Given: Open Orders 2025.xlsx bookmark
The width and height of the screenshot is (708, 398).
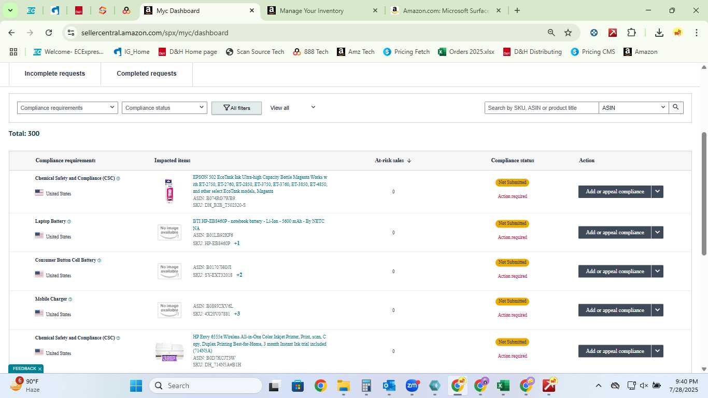Looking at the screenshot, I should tap(466, 52).
